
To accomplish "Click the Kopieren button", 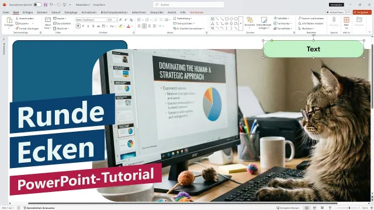I will coord(22,23).
